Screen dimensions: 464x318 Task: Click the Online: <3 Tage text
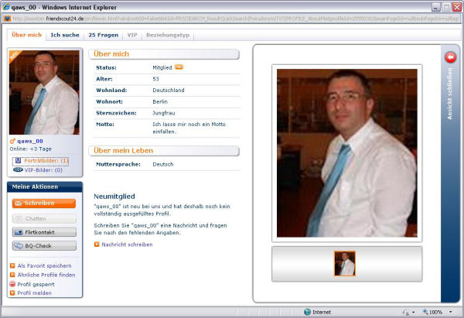click(x=30, y=149)
